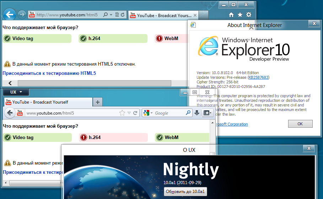Open Firefox URL history dropdown arrow
The width and height of the screenshot is (323, 199).
129,113
